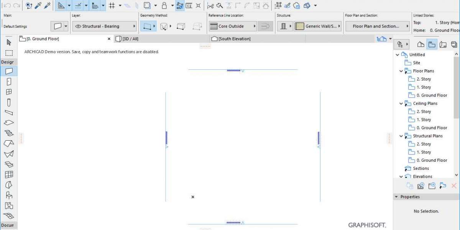
Task: Activate the Stair tool
Action: (9, 133)
